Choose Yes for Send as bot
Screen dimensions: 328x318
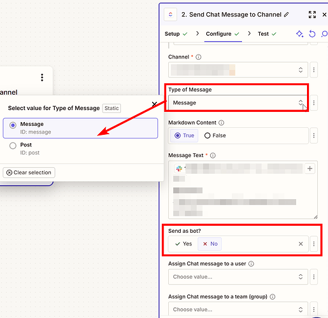[183, 244]
